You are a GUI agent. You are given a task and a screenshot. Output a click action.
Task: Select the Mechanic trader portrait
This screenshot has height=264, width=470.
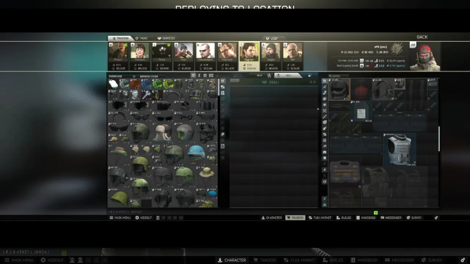pyautogui.click(x=227, y=52)
